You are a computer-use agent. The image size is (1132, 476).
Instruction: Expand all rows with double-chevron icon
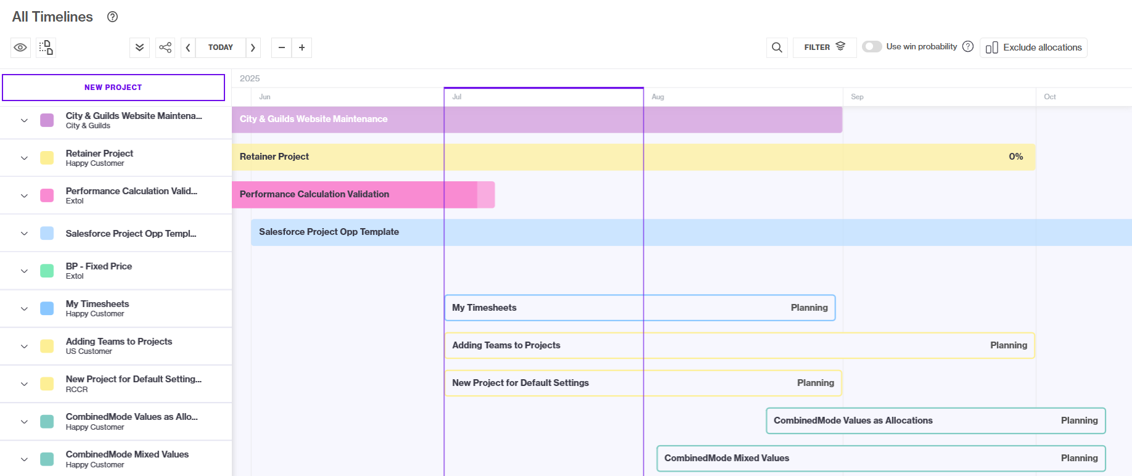tap(140, 47)
